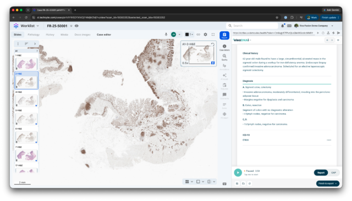Enter fullscreen viewer mode
Viewport: 352px width, 201px height.
pyautogui.click(x=213, y=35)
